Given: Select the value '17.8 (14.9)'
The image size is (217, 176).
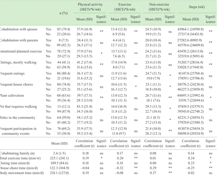Looking at the screenshot, I should click(x=119, y=62).
